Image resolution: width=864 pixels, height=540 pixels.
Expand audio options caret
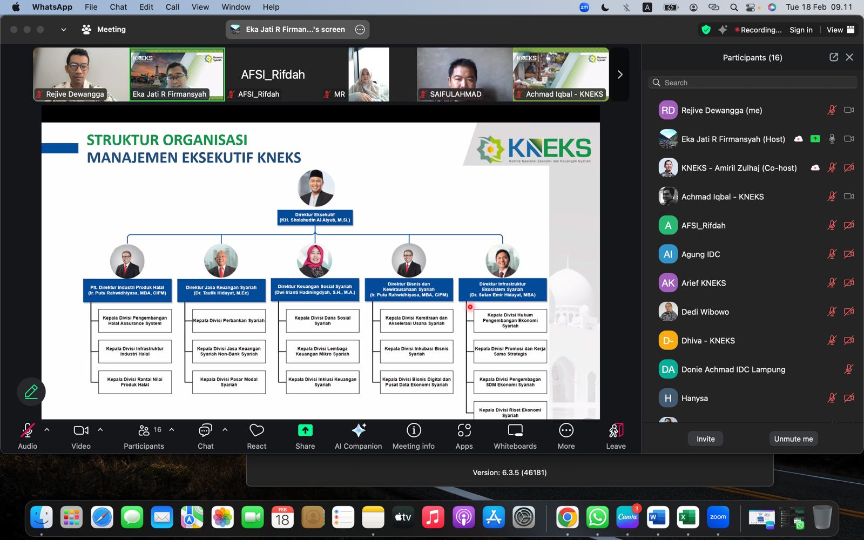tap(47, 430)
